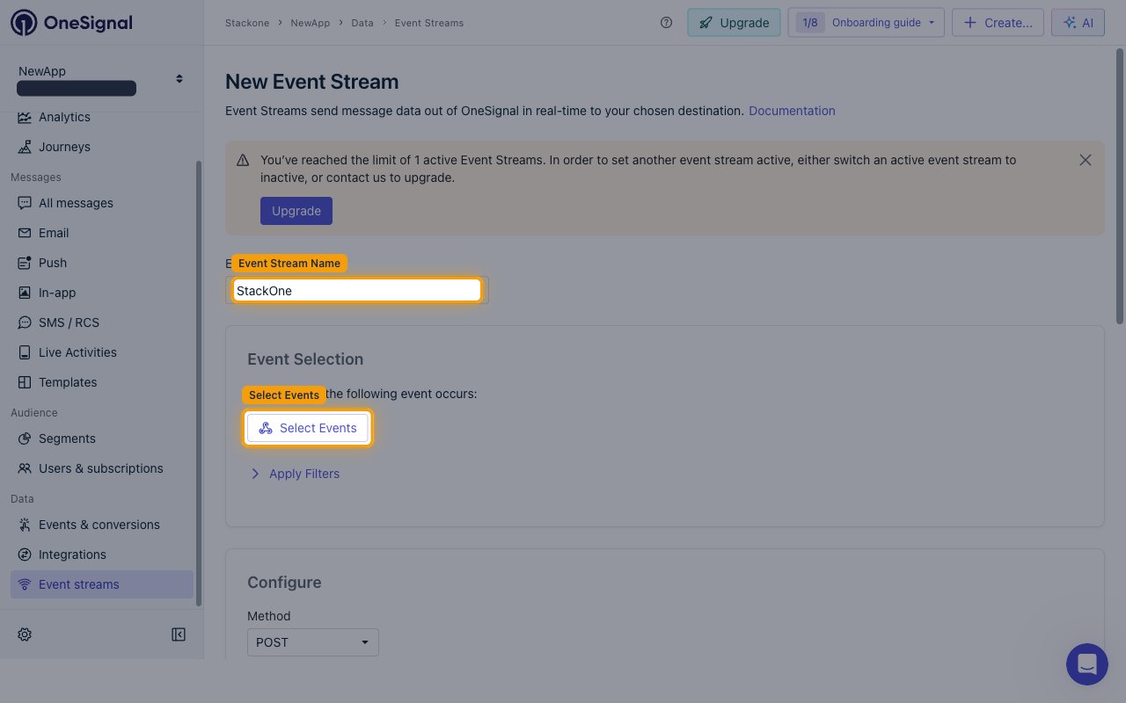Click the AI button
Image resolution: width=1126 pixels, height=703 pixels.
point(1078,23)
